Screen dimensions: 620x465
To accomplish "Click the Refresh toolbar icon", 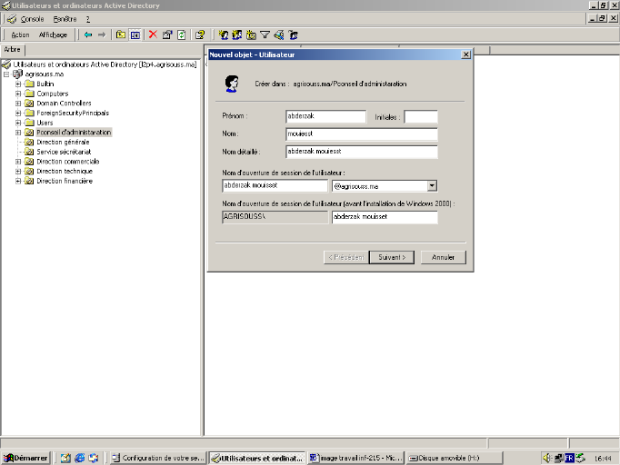I will click(x=182, y=35).
